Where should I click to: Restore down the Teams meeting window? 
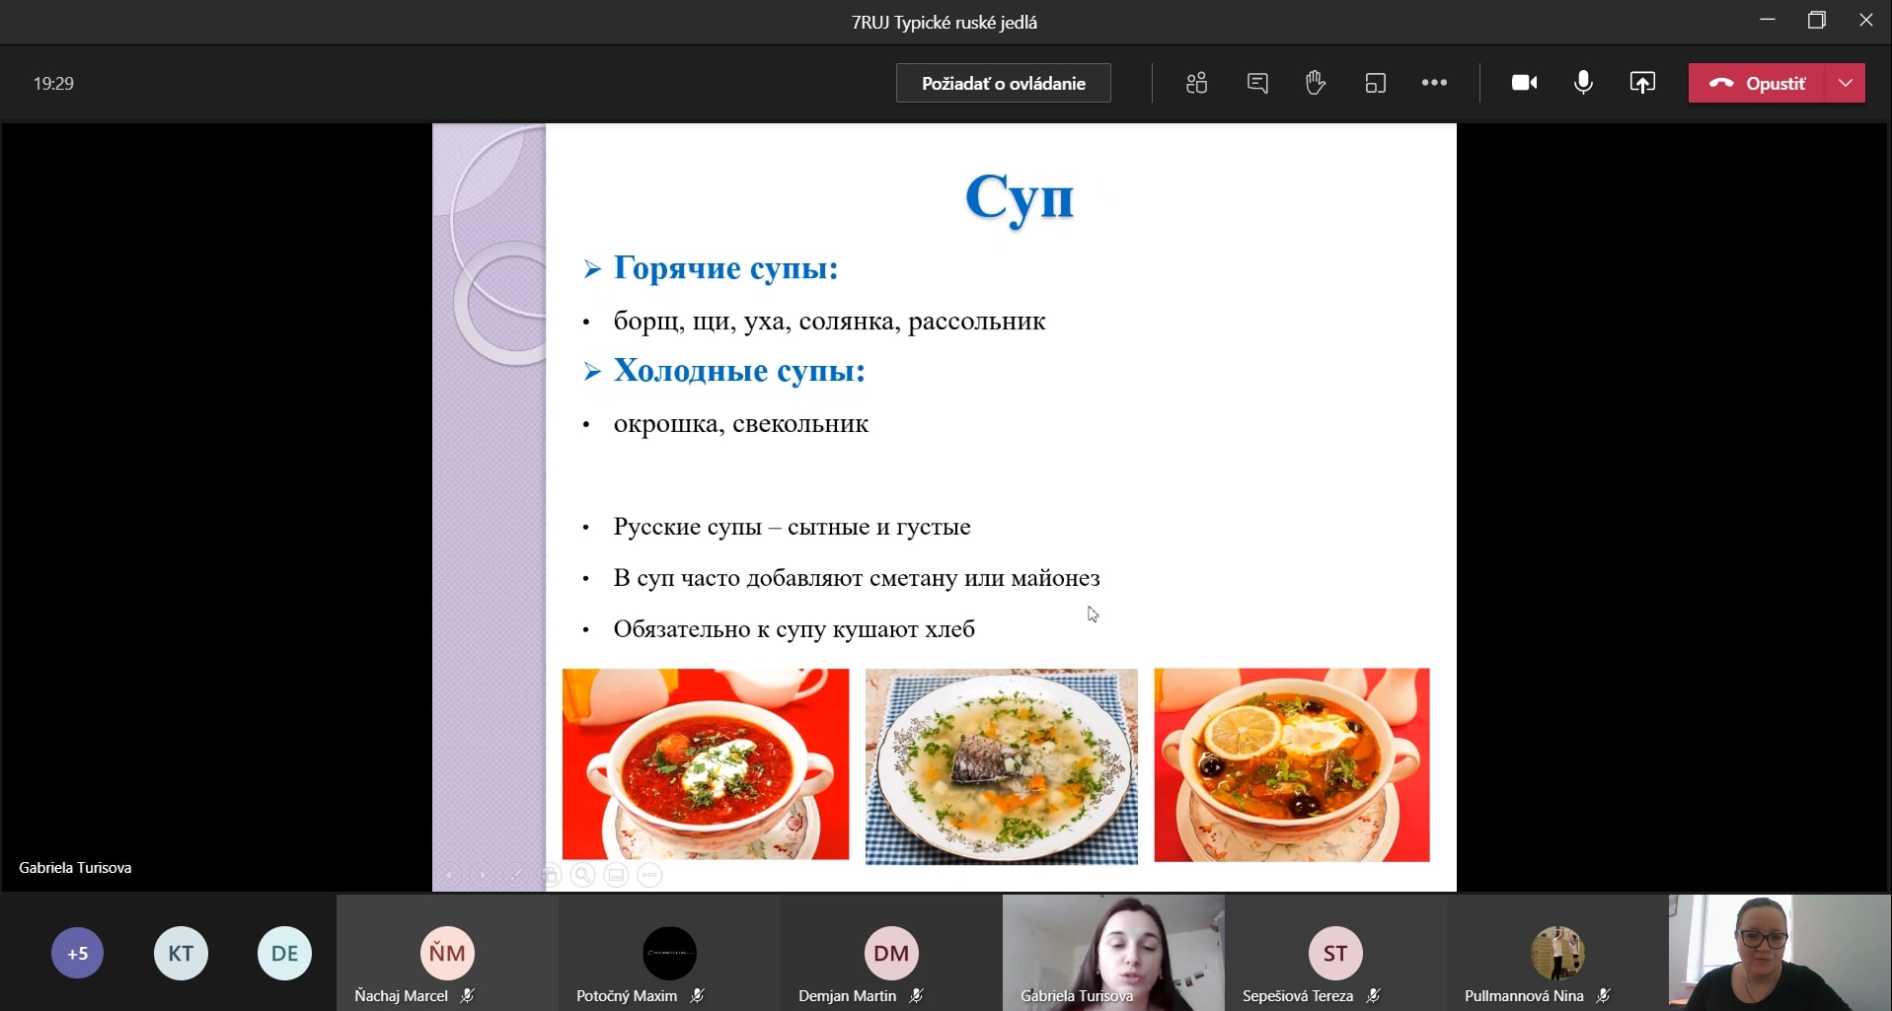[x=1817, y=21]
